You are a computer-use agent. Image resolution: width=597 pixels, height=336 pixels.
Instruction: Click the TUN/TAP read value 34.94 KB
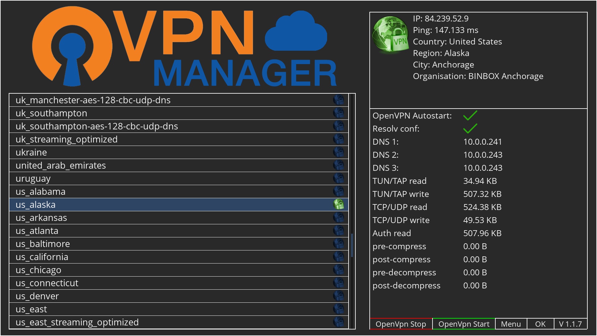[x=480, y=181]
